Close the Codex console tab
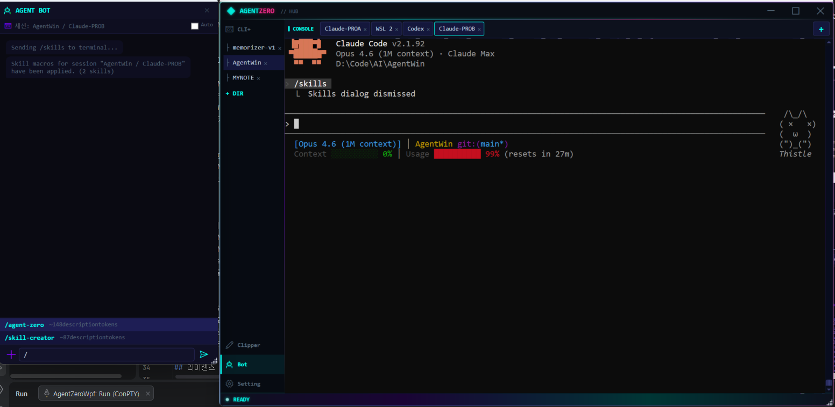835x407 pixels. pos(429,29)
